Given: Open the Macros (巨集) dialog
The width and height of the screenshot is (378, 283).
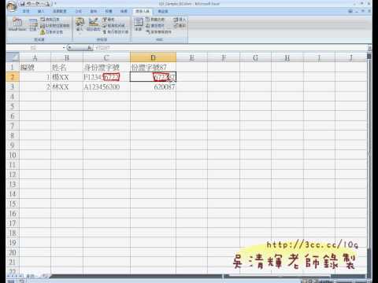Looking at the screenshot, I should click(33, 25).
